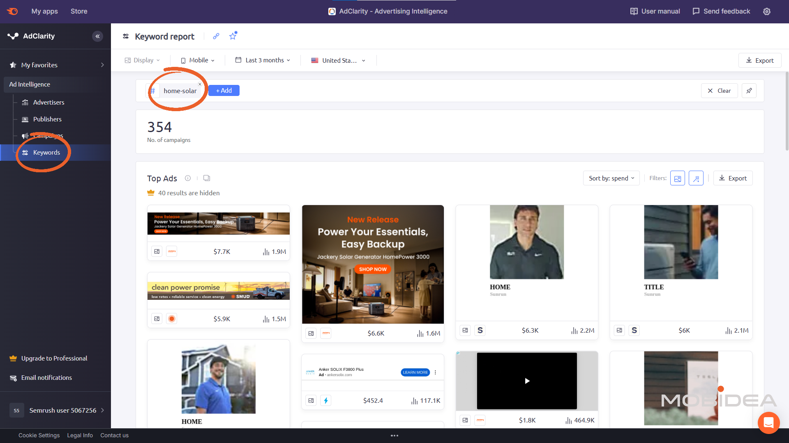The height and width of the screenshot is (443, 789).
Task: Click the copy link icon beside Keyword report
Action: point(216,36)
